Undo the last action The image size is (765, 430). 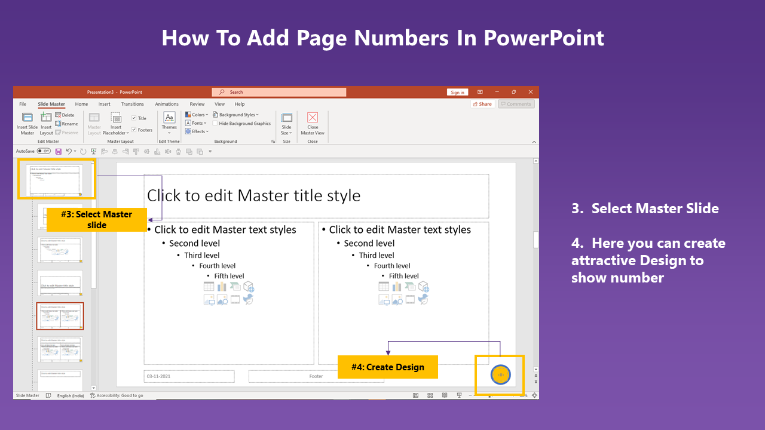69,152
